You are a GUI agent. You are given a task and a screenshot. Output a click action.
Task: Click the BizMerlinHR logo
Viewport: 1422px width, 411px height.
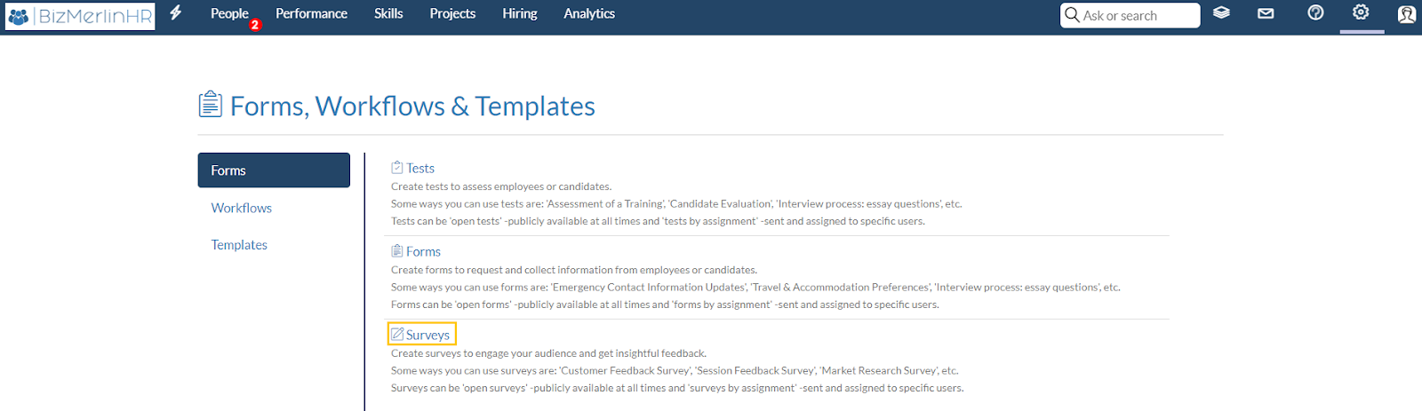point(80,16)
